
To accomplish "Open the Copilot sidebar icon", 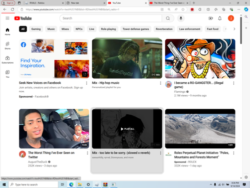I will pos(246,10).
